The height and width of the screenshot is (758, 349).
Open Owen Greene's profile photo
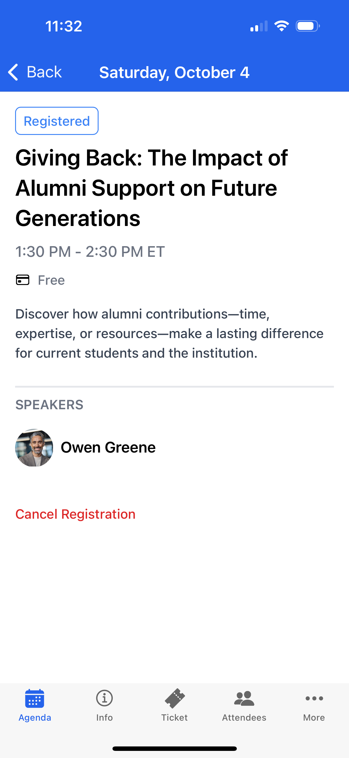(x=34, y=448)
